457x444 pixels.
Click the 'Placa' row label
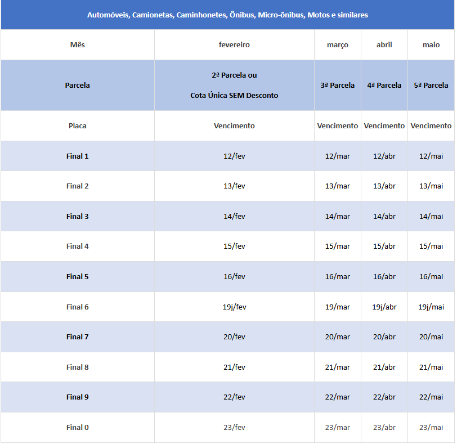(77, 126)
